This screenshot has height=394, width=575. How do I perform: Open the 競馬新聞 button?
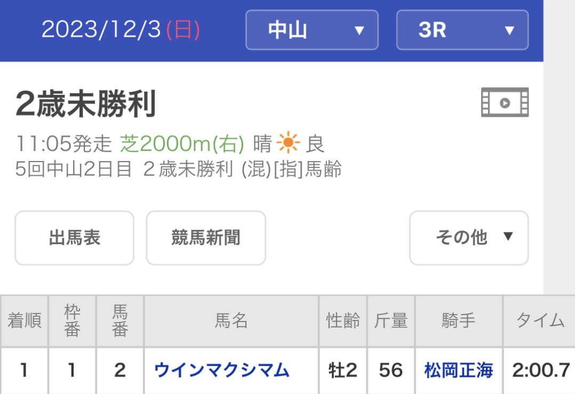coord(206,238)
